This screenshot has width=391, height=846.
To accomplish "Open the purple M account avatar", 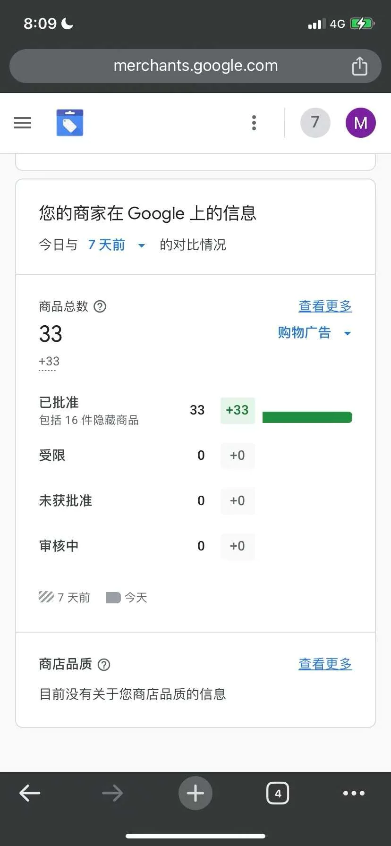I will [x=360, y=123].
